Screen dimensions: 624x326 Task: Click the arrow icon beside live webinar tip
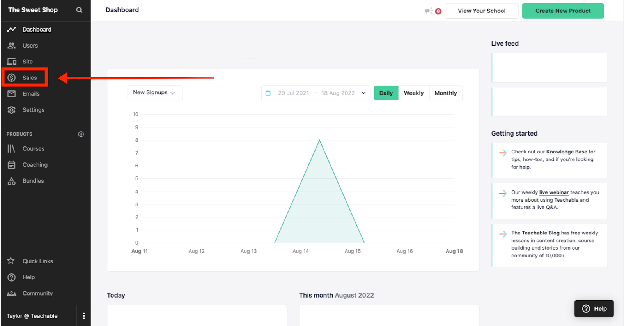pos(503,193)
